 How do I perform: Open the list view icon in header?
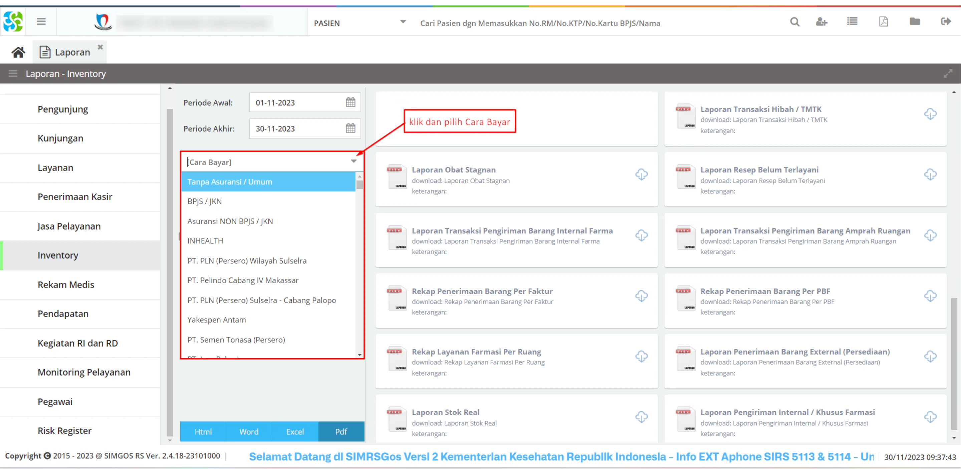tap(852, 22)
